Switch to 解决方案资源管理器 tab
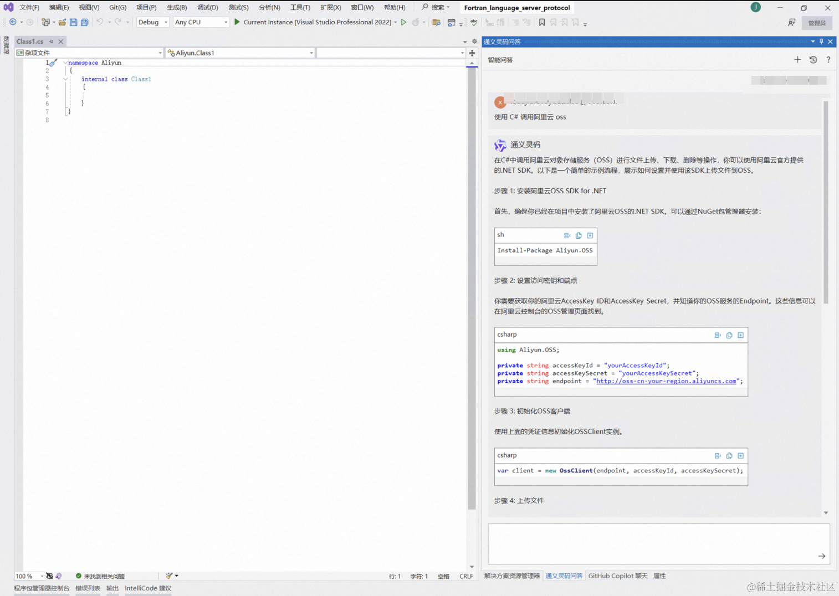The width and height of the screenshot is (839, 596). pyautogui.click(x=511, y=576)
